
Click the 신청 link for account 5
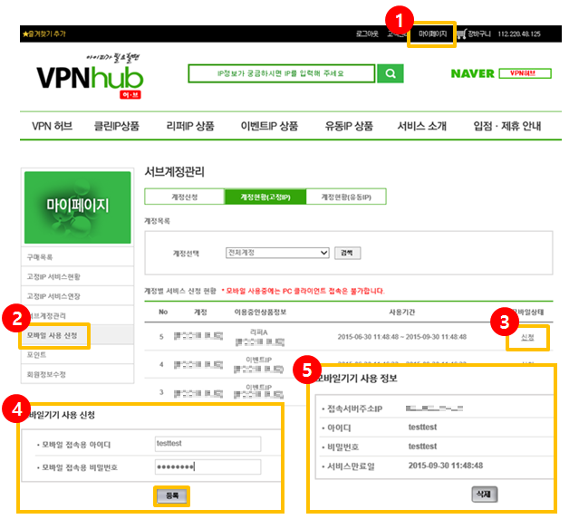527,337
